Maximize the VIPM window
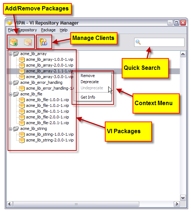Screen dimensions: 191x212 click(x=176, y=23)
